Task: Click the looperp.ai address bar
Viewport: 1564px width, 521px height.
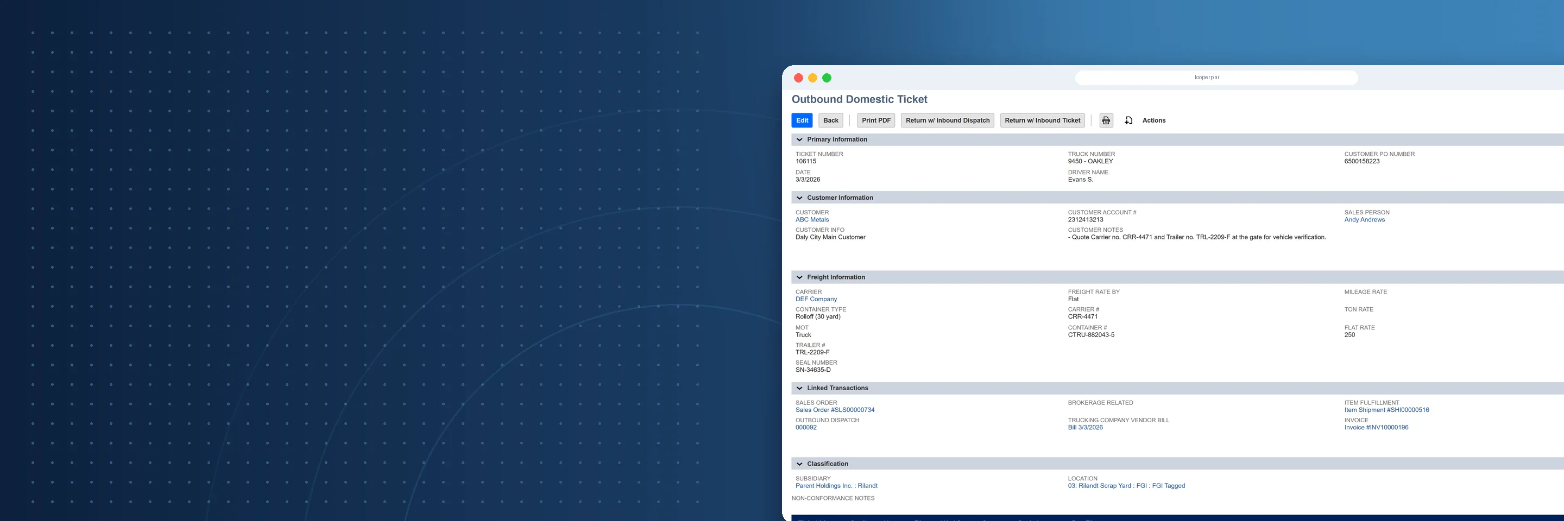Action: click(1216, 78)
